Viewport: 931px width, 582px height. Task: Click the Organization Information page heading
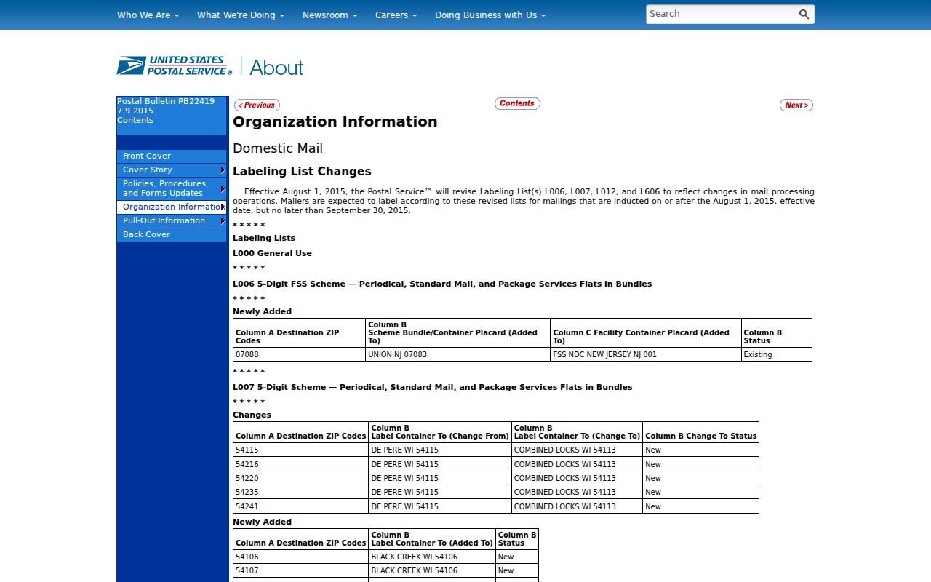(x=335, y=122)
